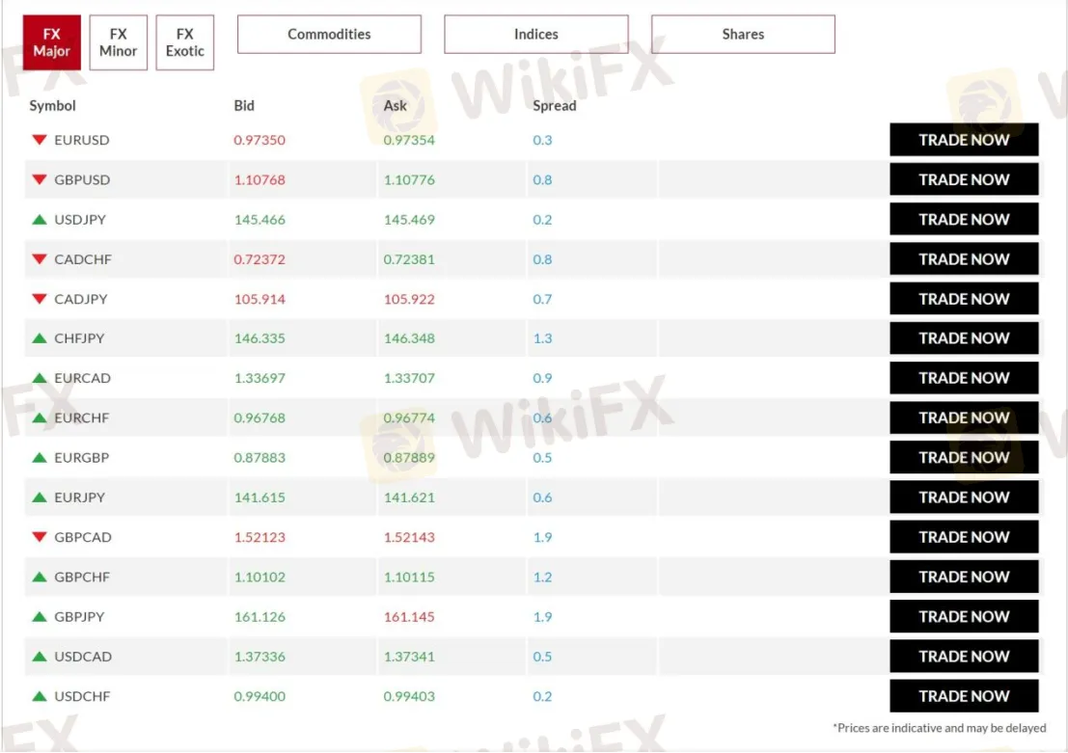The height and width of the screenshot is (753, 1068).
Task: Click the red down arrow beside GBPUSD
Action: 40,179
